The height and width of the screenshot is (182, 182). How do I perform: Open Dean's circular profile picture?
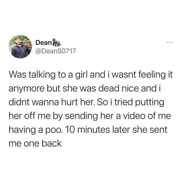coord(20,47)
